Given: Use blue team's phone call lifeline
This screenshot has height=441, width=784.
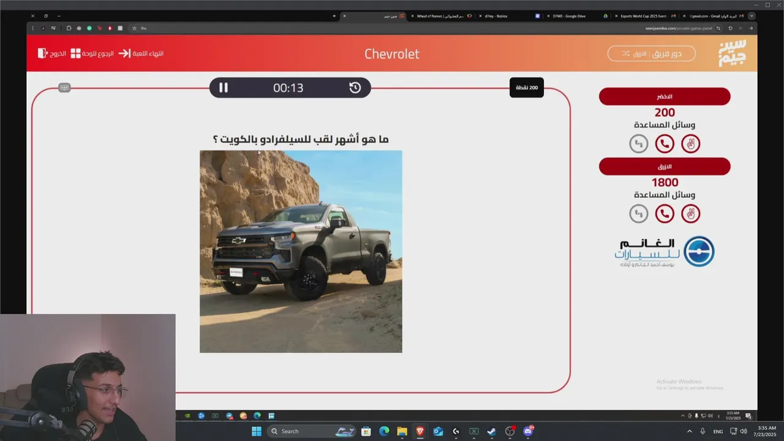Looking at the screenshot, I should coord(665,213).
